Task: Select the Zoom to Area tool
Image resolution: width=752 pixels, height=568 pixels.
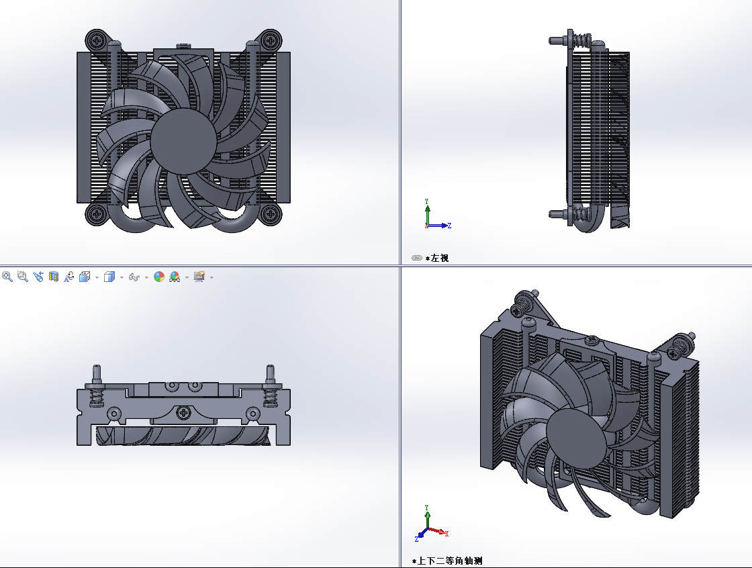Action: pos(23,277)
